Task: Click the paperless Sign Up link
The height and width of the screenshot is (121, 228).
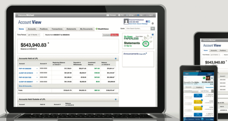Action: tap(128, 46)
